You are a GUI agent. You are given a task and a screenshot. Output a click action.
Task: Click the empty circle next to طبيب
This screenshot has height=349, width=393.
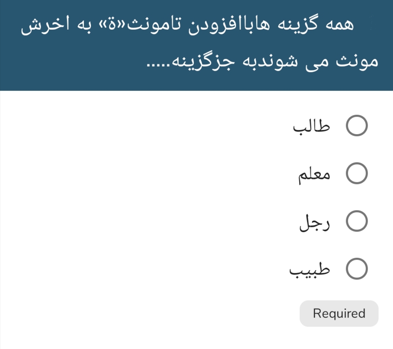coord(357,269)
